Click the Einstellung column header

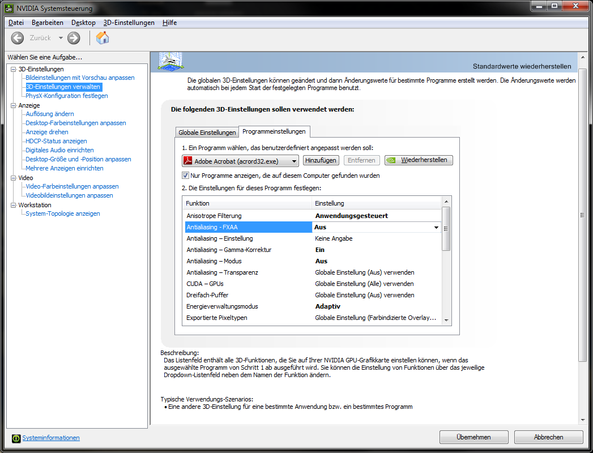tap(376, 203)
